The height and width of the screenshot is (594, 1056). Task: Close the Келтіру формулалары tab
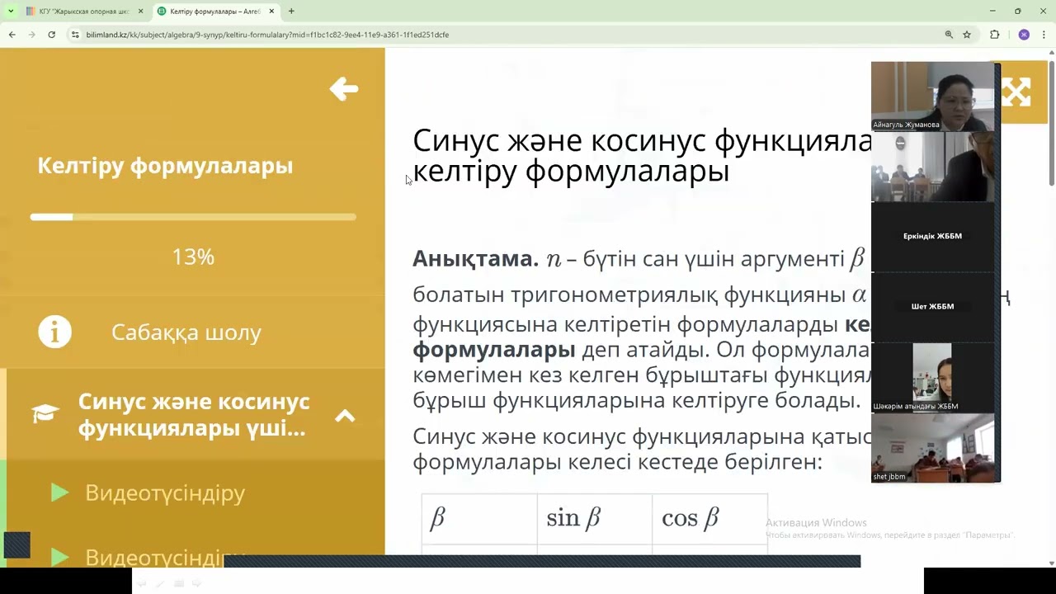271,12
